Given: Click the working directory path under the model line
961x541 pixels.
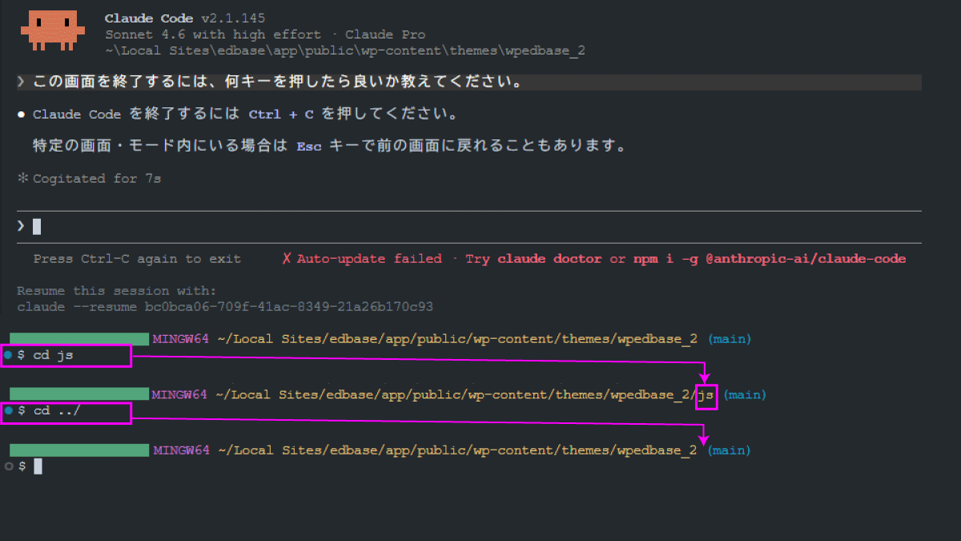Looking at the screenshot, I should coord(345,50).
